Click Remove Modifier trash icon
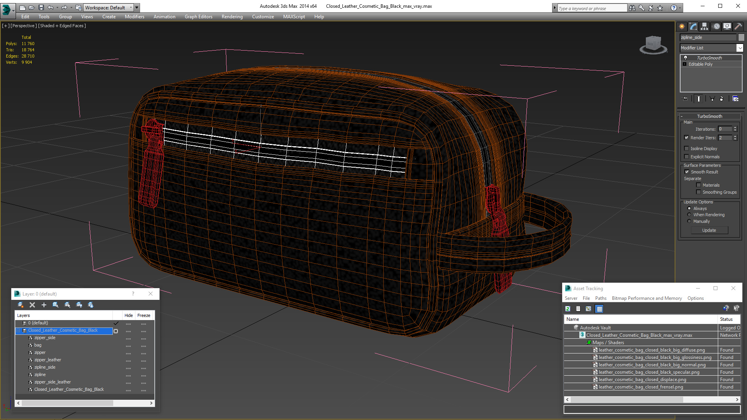 [x=722, y=99]
